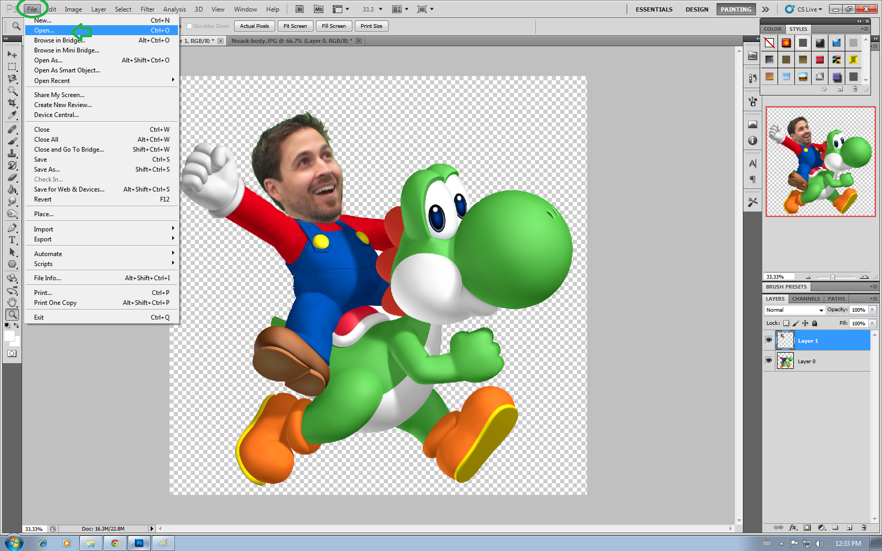Select the Pen tool
This screenshot has height=551, width=882.
coord(12,228)
